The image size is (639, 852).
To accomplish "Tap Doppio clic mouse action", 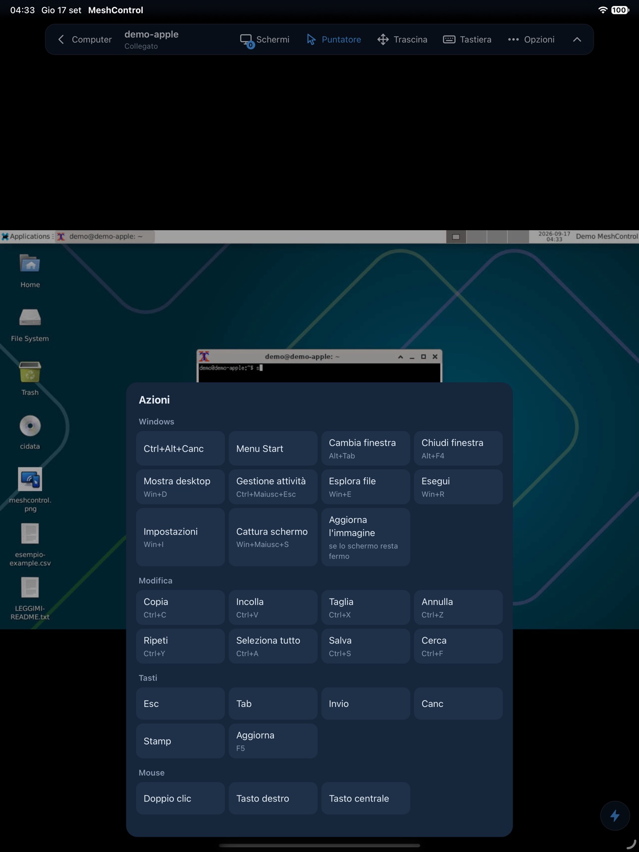I will (x=180, y=799).
